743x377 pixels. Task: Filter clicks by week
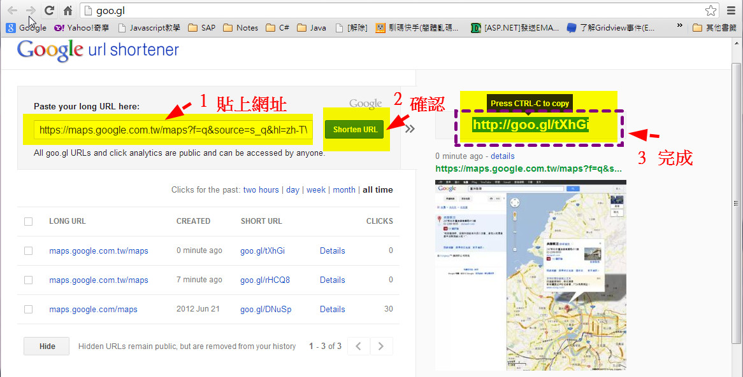(x=315, y=189)
